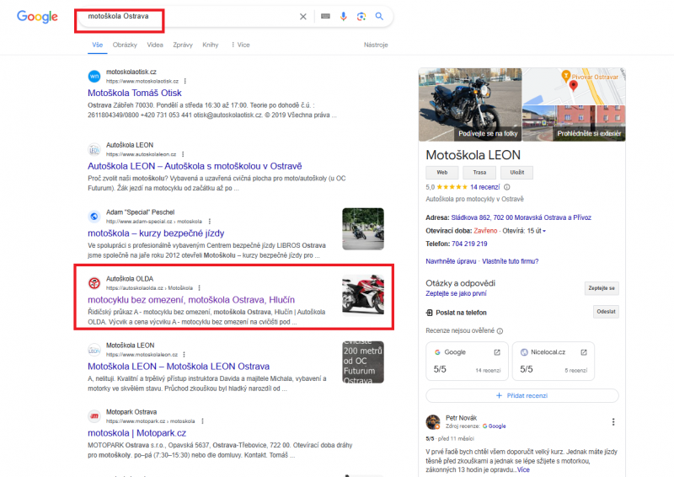This screenshot has height=477, width=674.
Task: Click the 14 recenzí link
Action: (485, 187)
